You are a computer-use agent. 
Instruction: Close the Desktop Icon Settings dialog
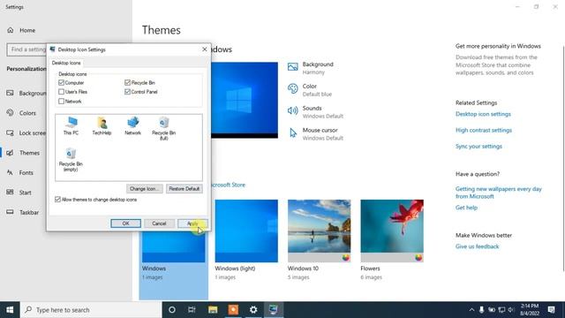click(x=204, y=49)
